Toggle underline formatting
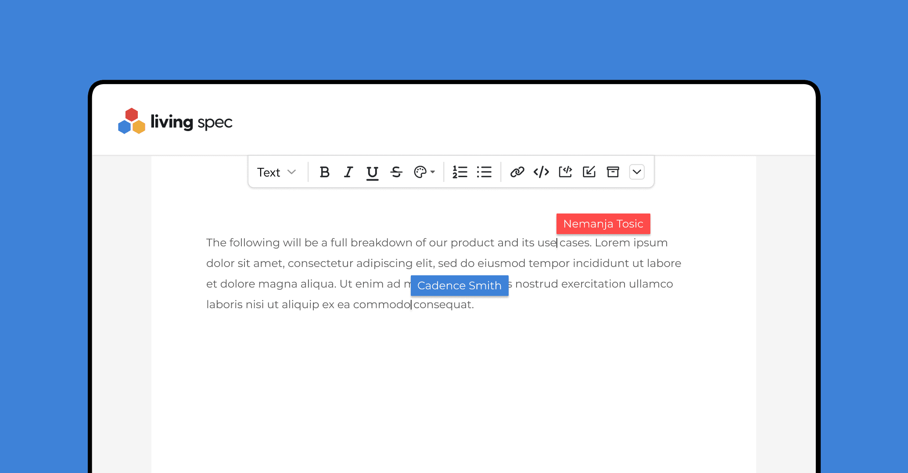The width and height of the screenshot is (908, 473). click(372, 173)
